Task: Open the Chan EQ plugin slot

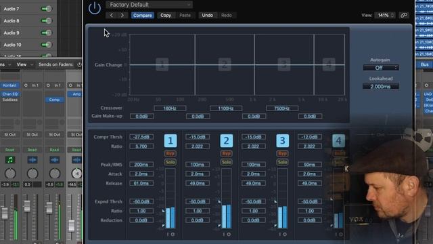Action: [x=10, y=94]
